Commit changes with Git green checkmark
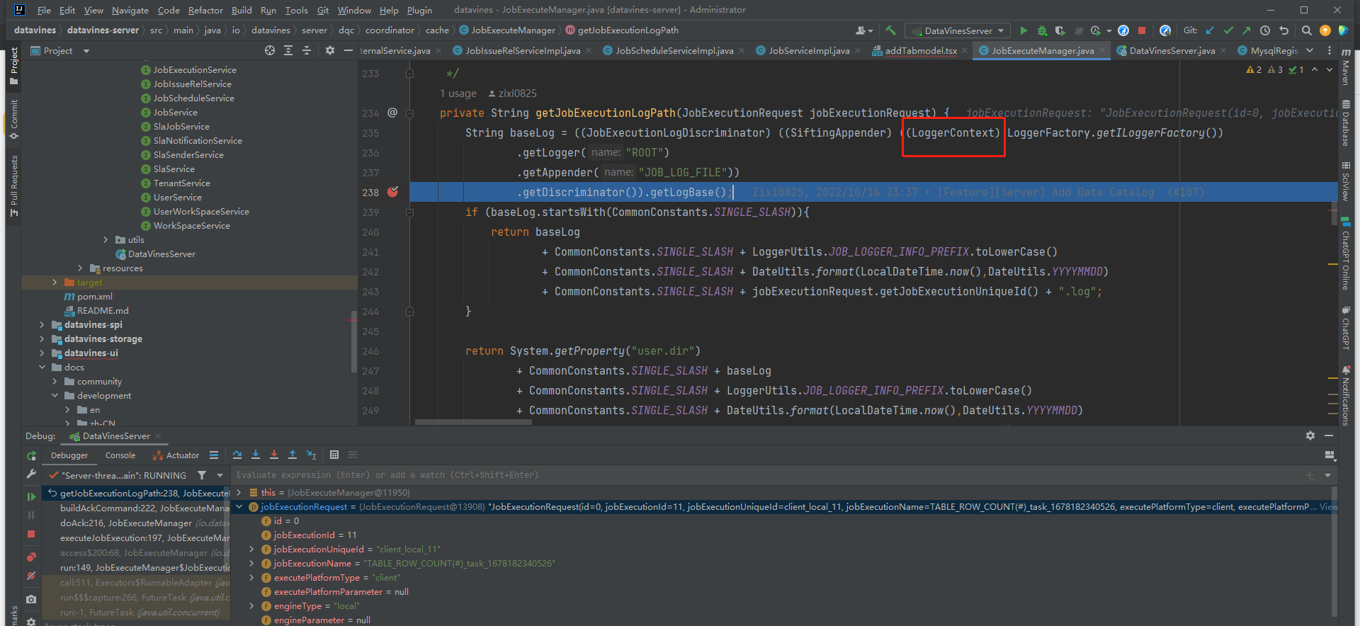The height and width of the screenshot is (626, 1360). (x=1228, y=30)
